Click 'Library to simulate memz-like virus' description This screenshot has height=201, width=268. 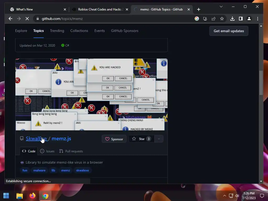(x=64, y=162)
